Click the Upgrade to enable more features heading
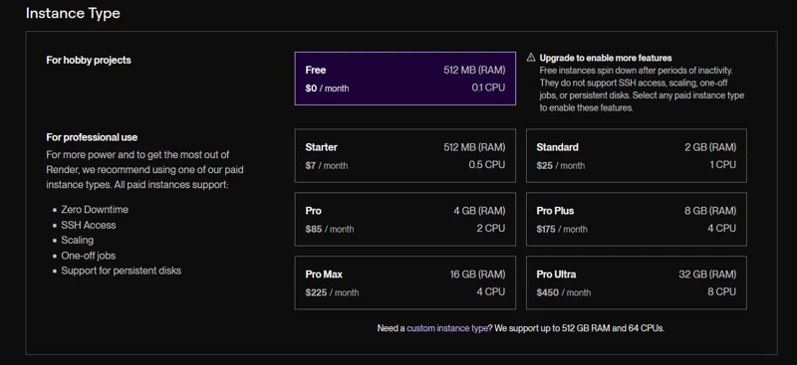Screen dimensions: 797x365 [x=606, y=58]
